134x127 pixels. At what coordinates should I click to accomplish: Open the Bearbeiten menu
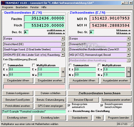[22, 7]
